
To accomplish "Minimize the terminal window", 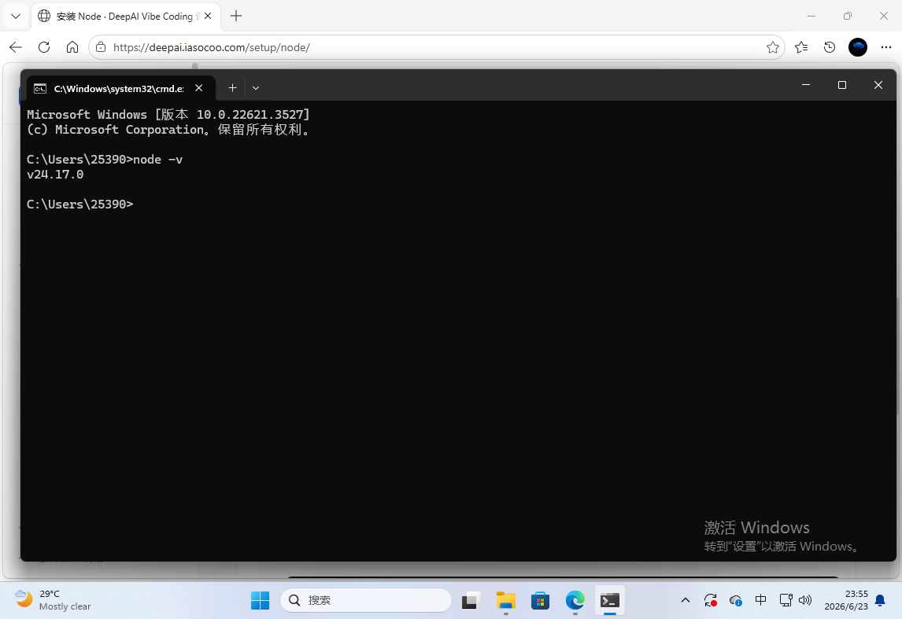I will click(806, 85).
